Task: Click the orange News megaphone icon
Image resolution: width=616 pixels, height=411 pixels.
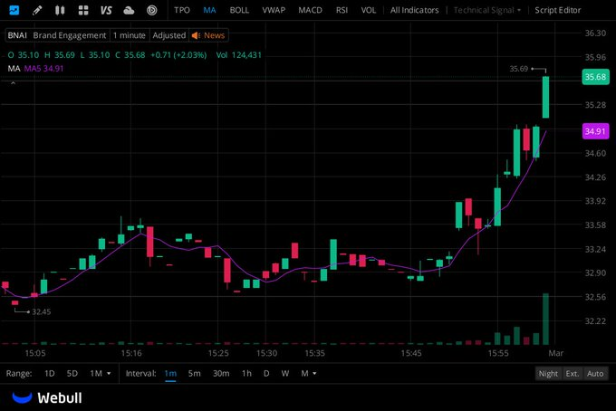Action: tap(196, 35)
